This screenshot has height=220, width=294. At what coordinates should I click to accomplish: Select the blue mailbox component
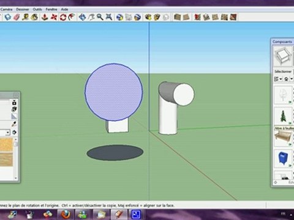[283, 158]
